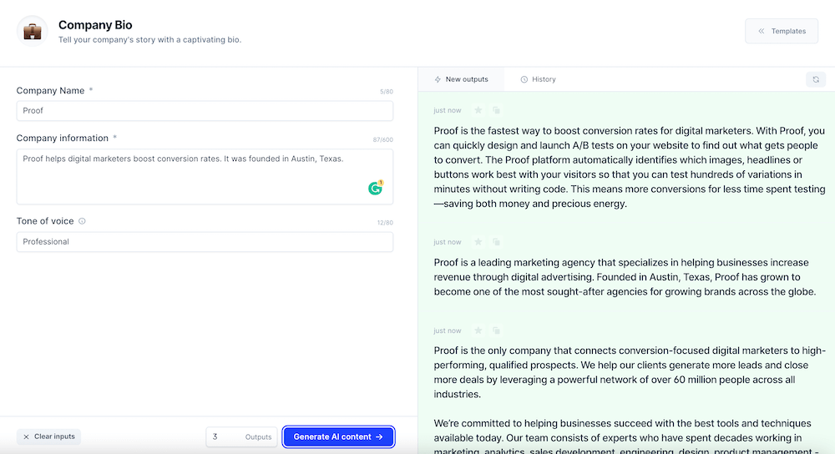This screenshot has height=454, width=835.
Task: Copy the second generated bio text
Action: [496, 242]
